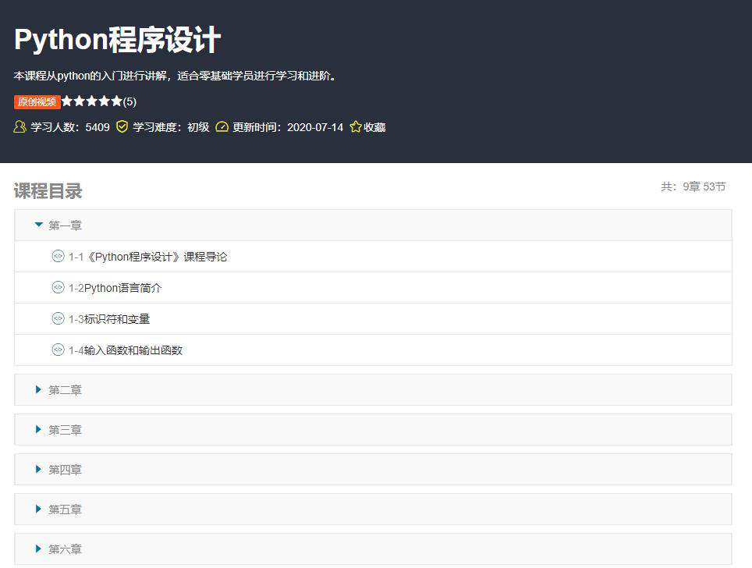Open lesson 1-1《Python程序设计》课程导论
Viewport: 752px width, 568px height.
(147, 257)
